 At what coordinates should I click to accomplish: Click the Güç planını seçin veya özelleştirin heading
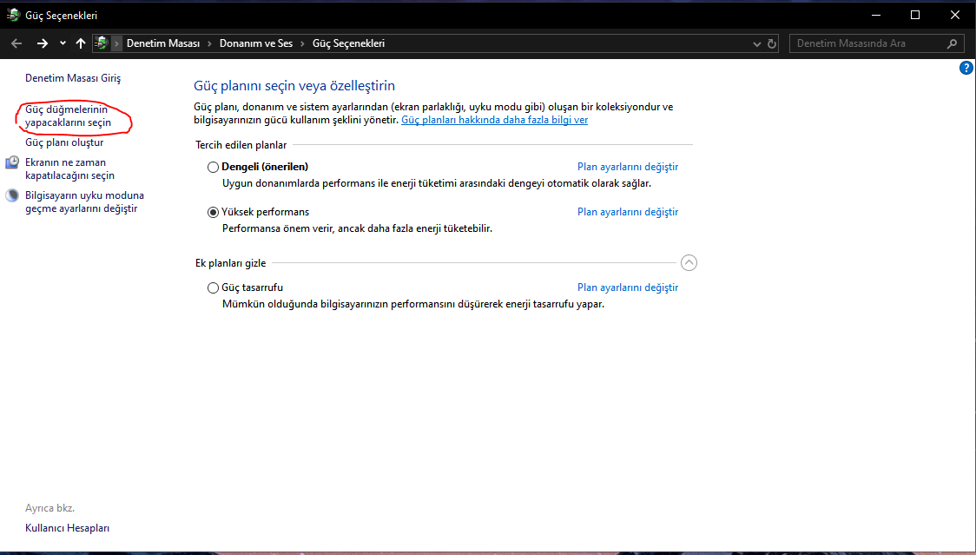coord(294,85)
